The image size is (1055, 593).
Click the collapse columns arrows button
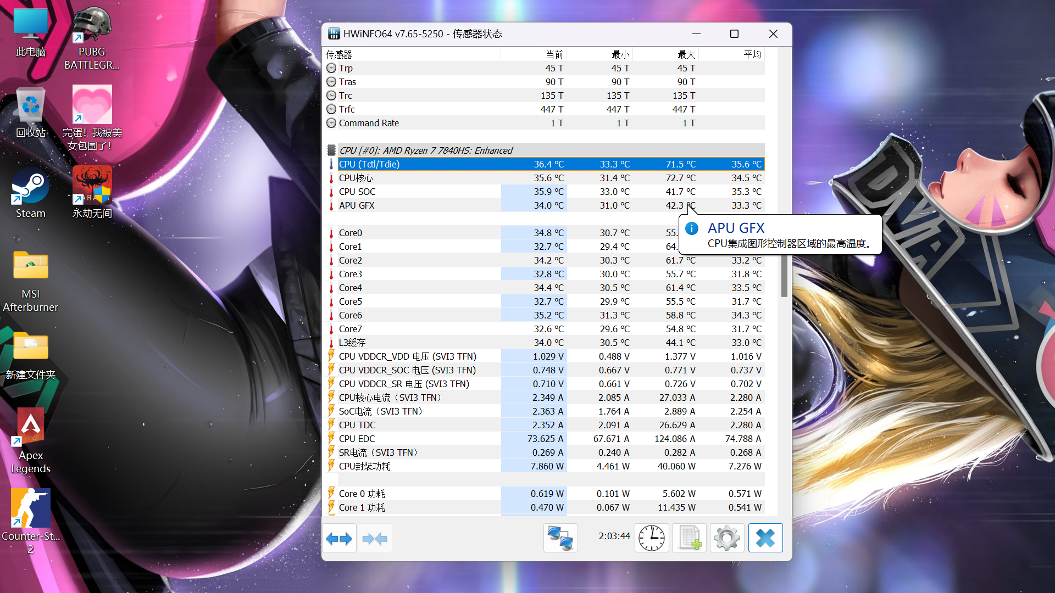click(375, 538)
